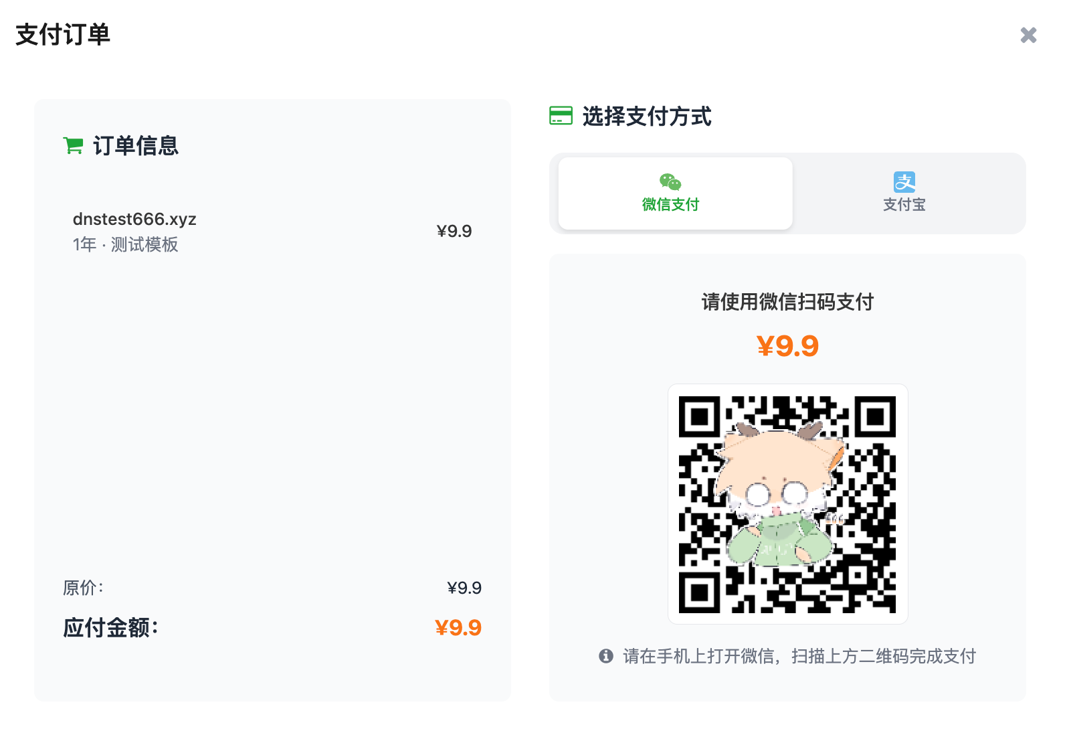This screenshot has width=1065, height=735.
Task: Click the 应付金额 payable amount label
Action: click(109, 627)
